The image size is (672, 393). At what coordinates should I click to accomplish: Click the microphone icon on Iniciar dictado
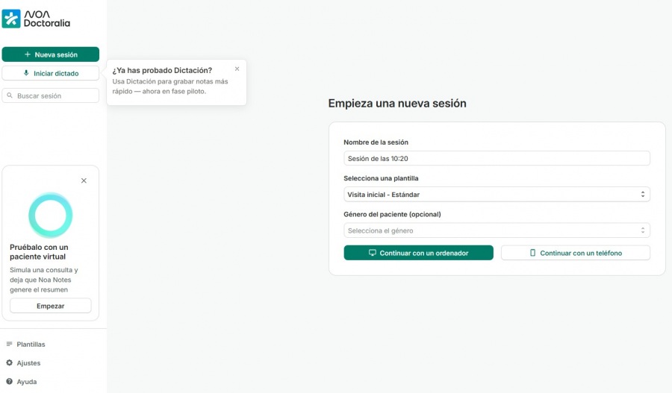coord(26,73)
